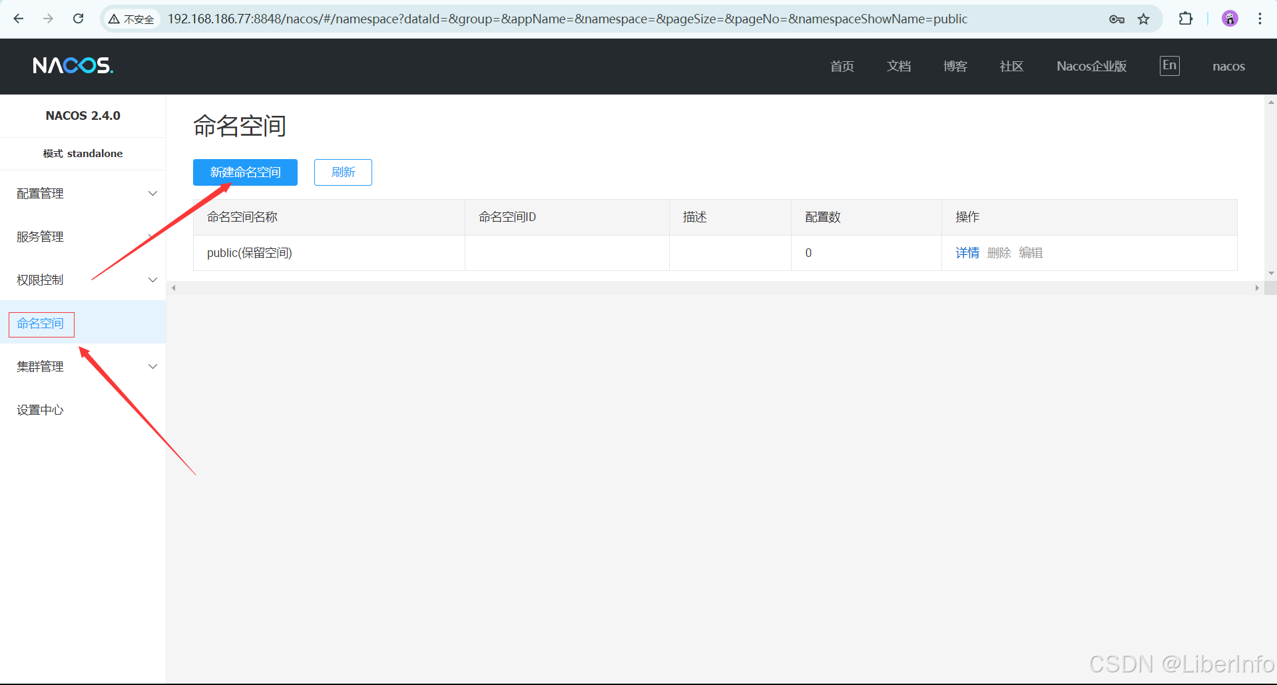This screenshot has height=685, width=1277.
Task: Open the browser profile avatar
Action: click(1230, 19)
